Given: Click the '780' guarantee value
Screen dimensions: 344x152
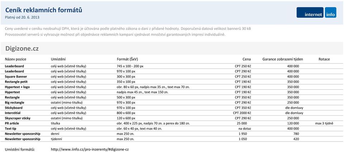Looking at the screenshot, I should (296, 134).
